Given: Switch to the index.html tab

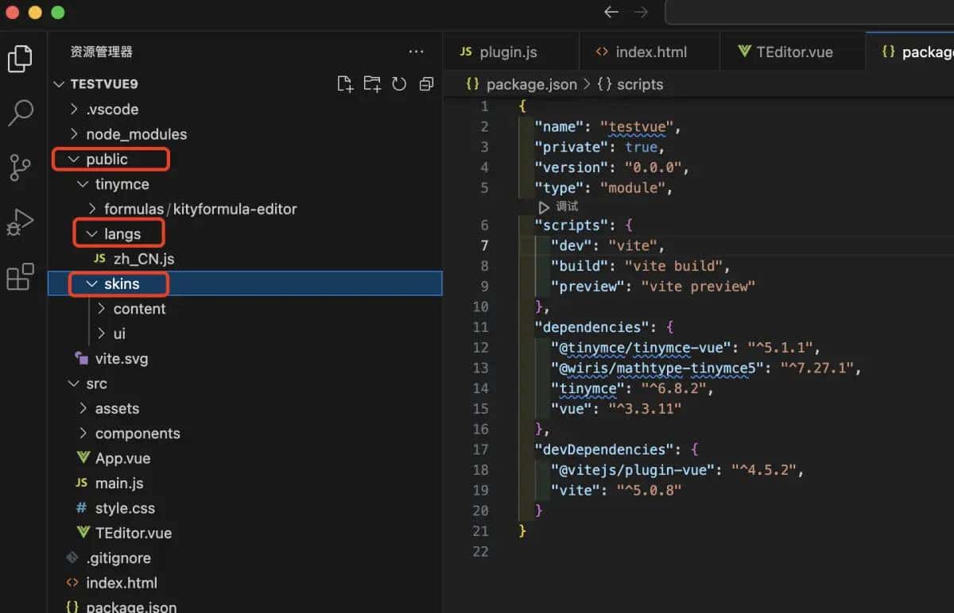Looking at the screenshot, I should 650,51.
